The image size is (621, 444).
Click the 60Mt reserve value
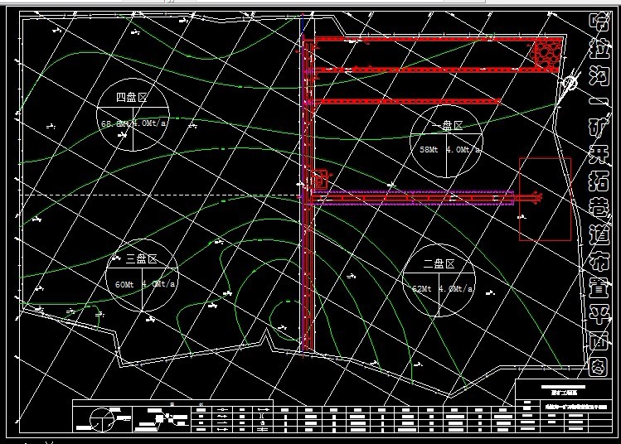(x=124, y=284)
